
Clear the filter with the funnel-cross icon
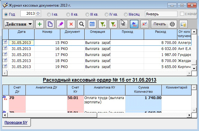[113, 24]
